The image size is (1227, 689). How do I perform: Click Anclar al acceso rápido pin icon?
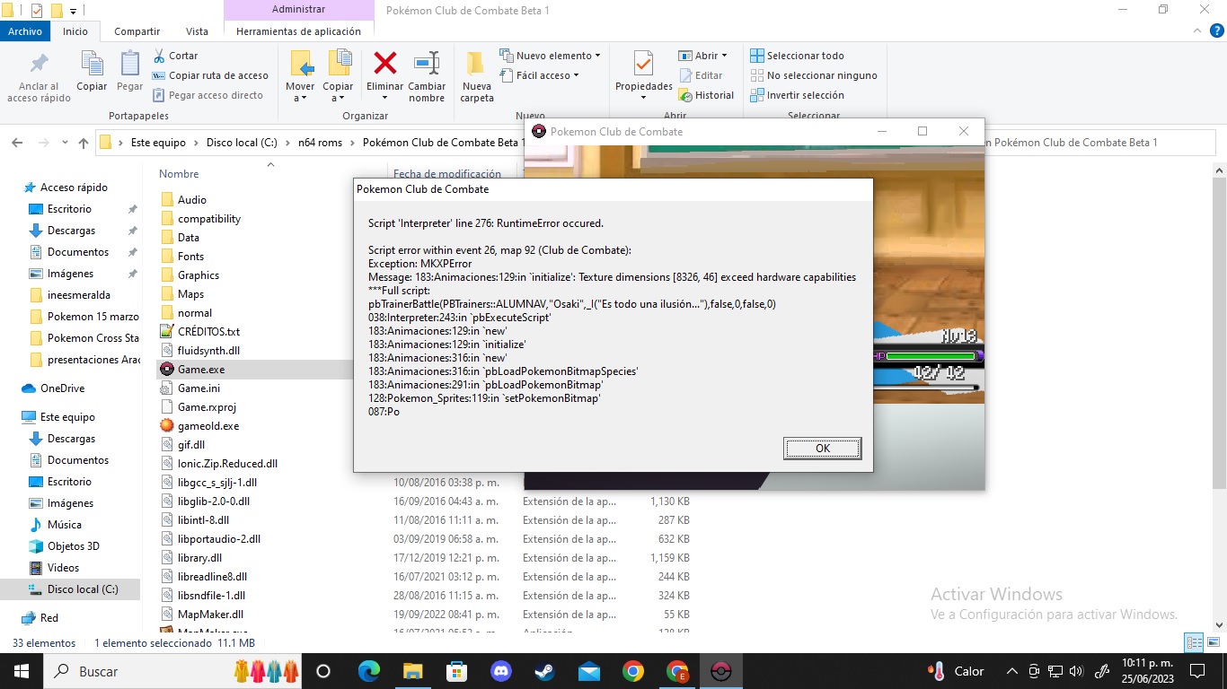tap(39, 65)
